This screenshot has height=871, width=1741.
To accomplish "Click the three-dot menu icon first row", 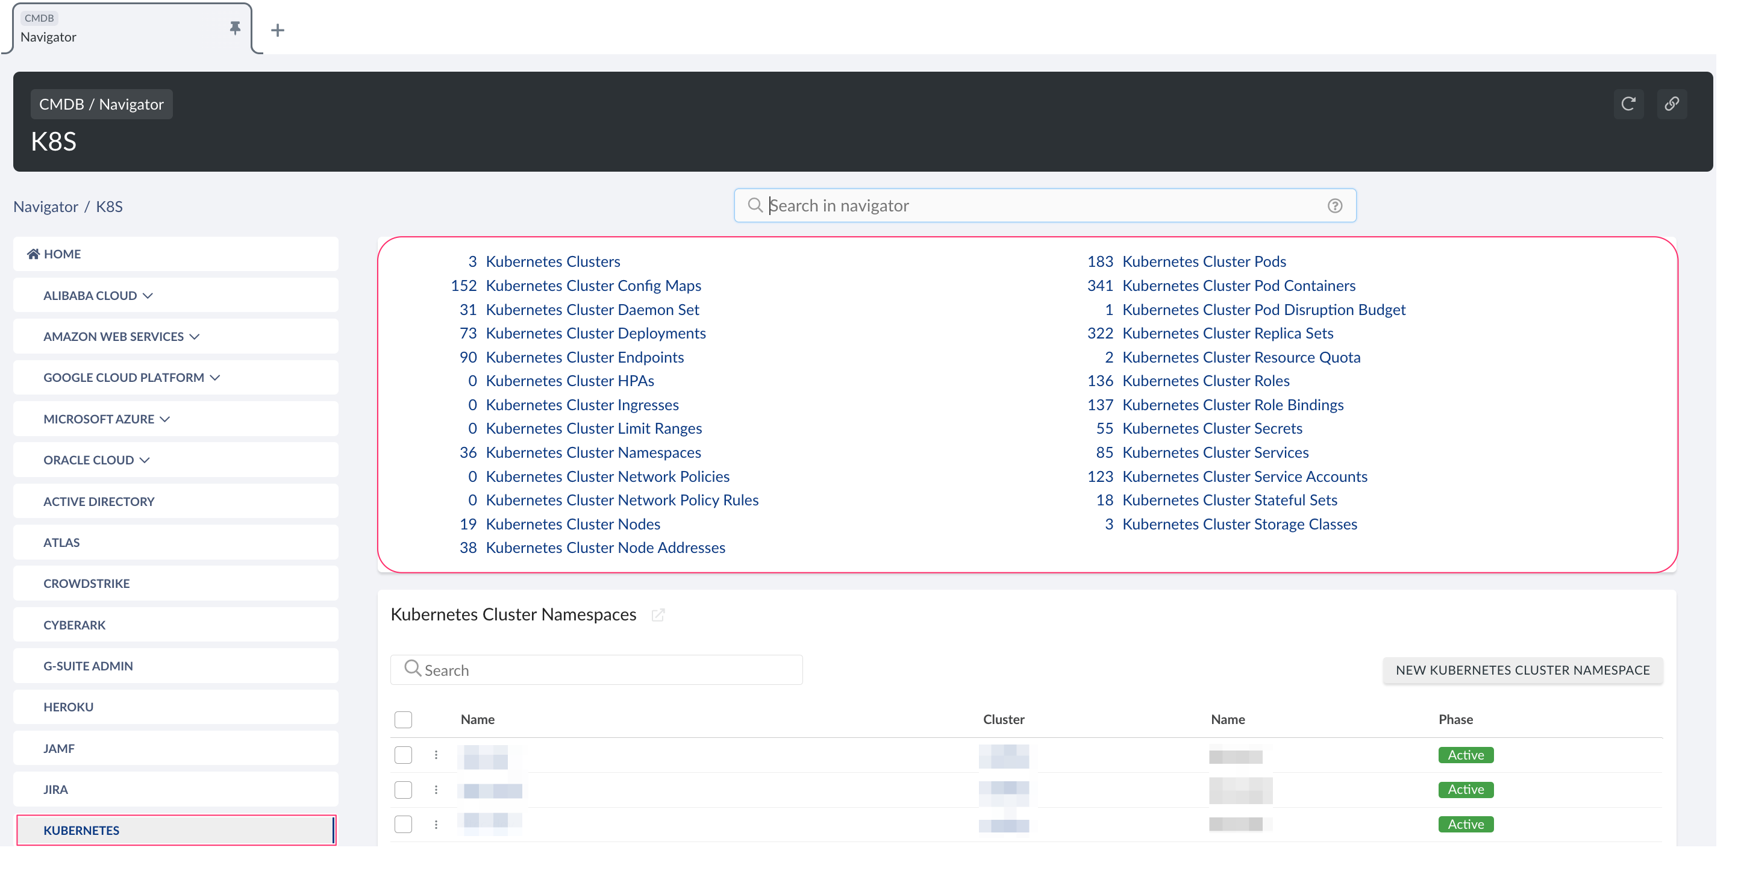I will coord(436,755).
